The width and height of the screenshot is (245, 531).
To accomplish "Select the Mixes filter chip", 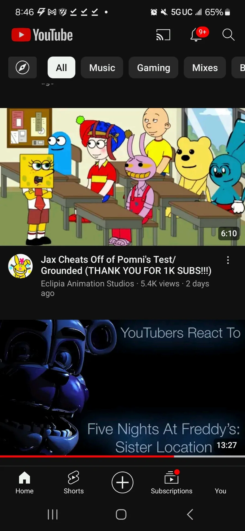I will click(205, 68).
